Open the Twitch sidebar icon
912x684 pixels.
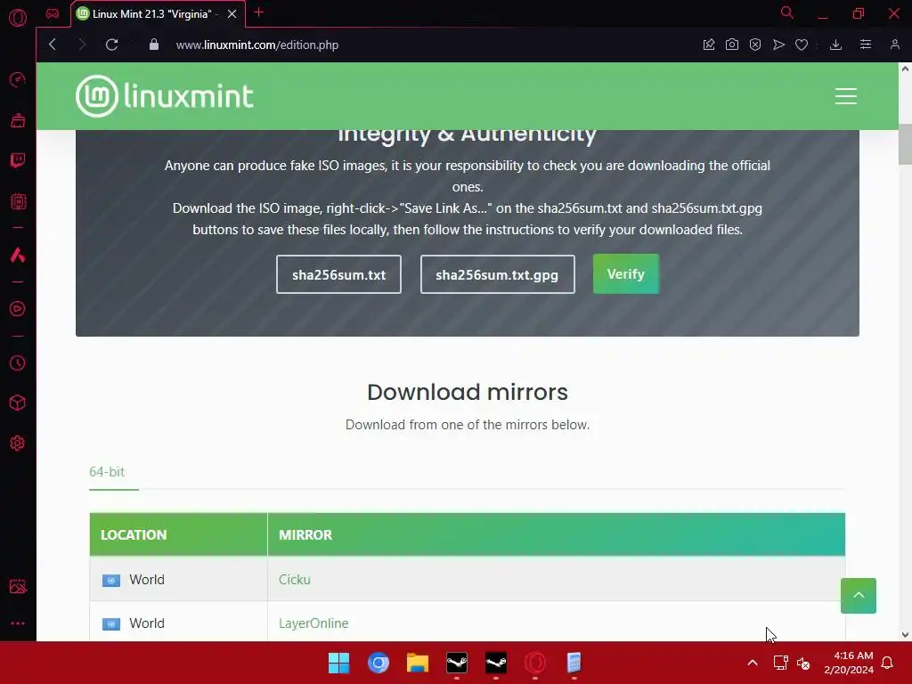tap(18, 160)
